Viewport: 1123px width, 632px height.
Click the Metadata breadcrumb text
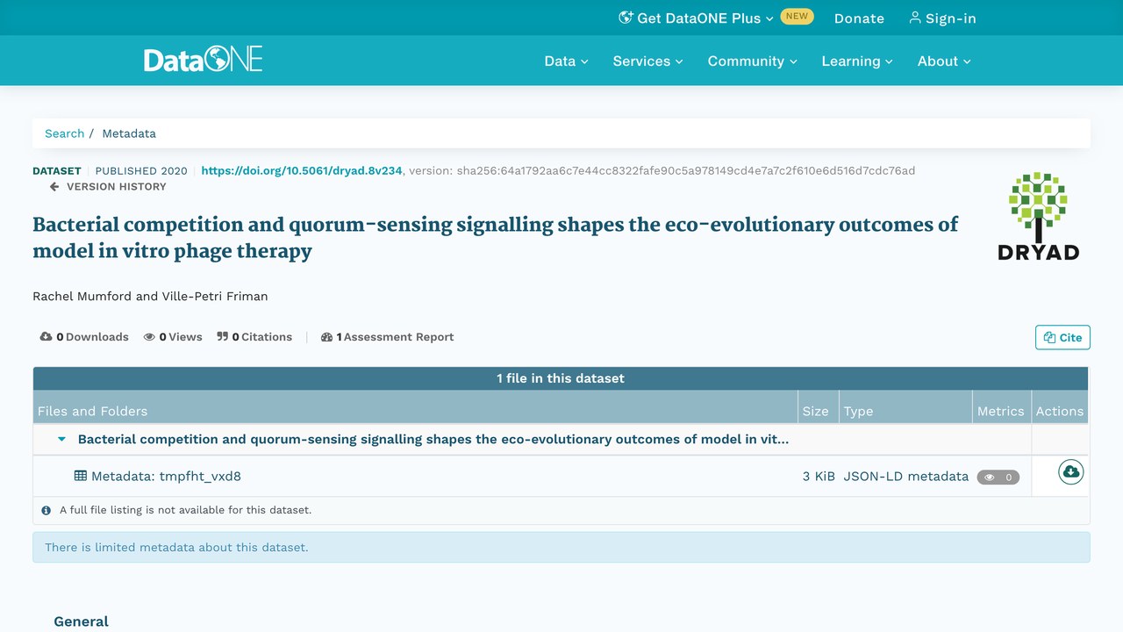click(x=129, y=133)
